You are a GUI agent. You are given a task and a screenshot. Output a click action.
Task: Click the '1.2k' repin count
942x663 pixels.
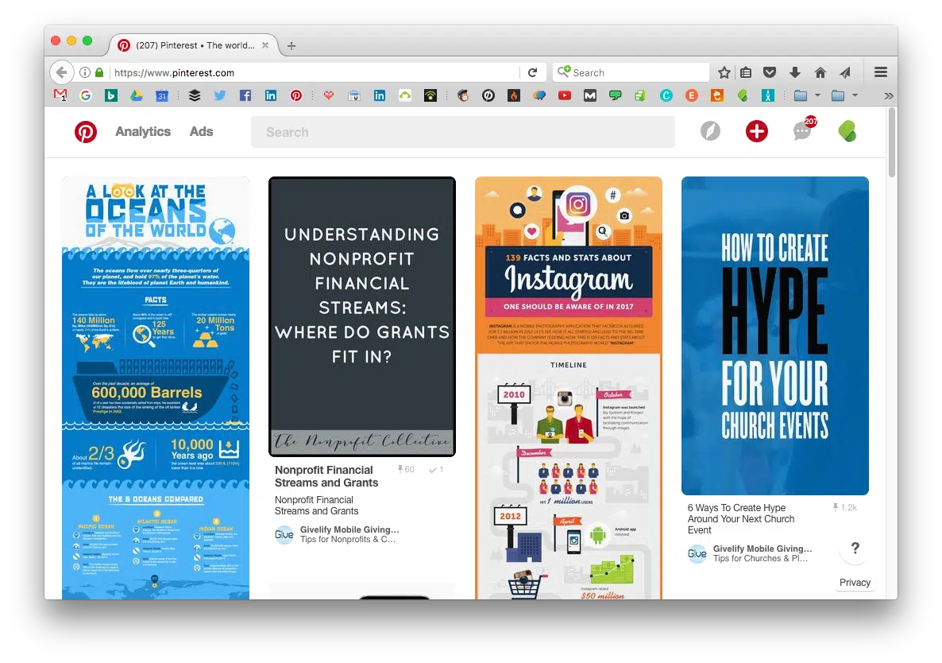(844, 507)
